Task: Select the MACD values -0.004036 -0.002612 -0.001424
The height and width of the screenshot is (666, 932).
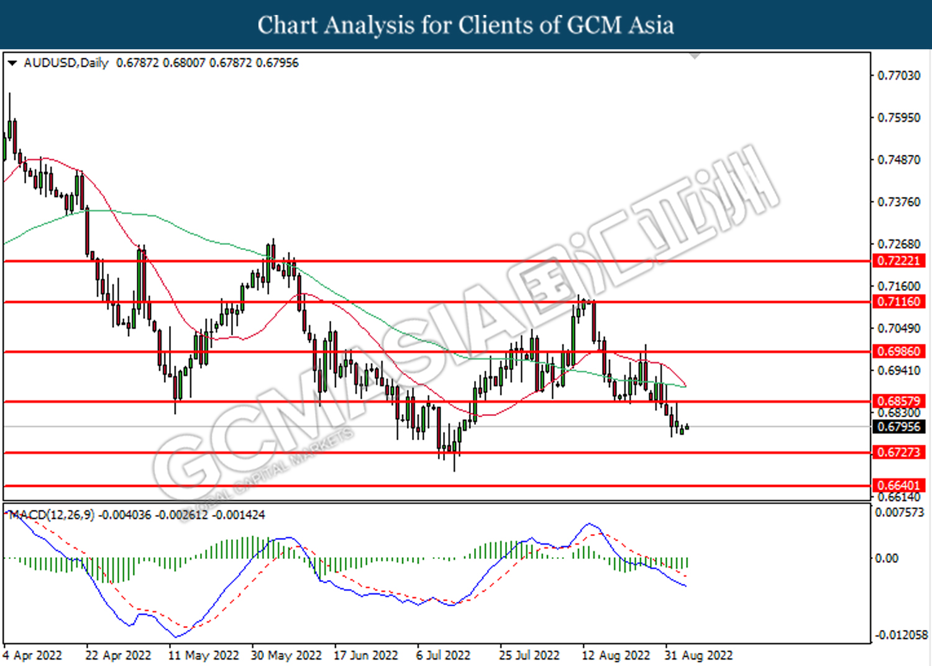Action: (182, 515)
